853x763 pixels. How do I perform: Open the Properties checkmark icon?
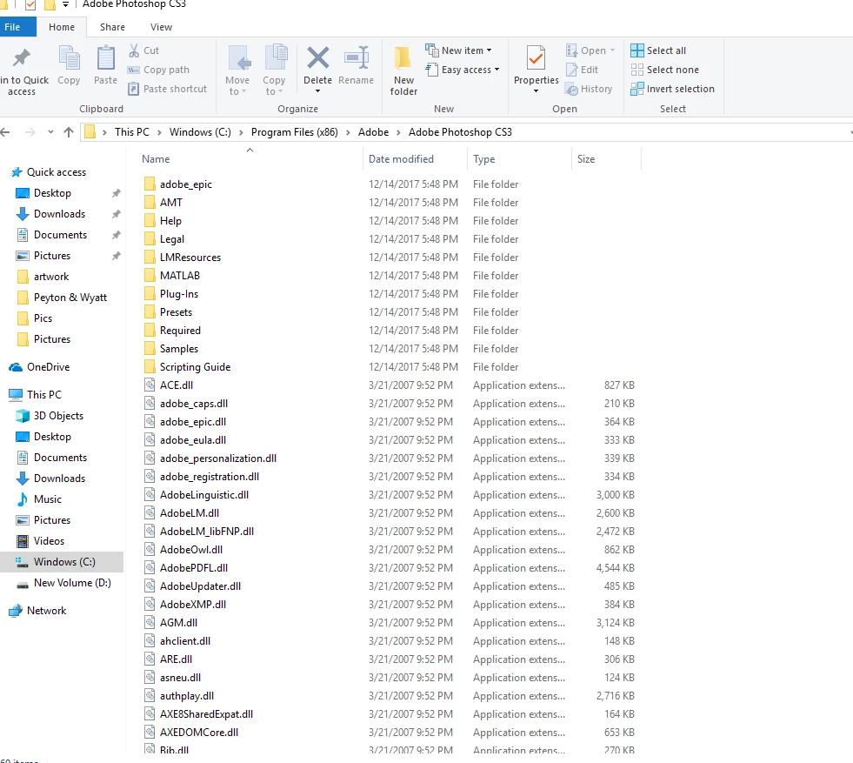pyautogui.click(x=536, y=58)
